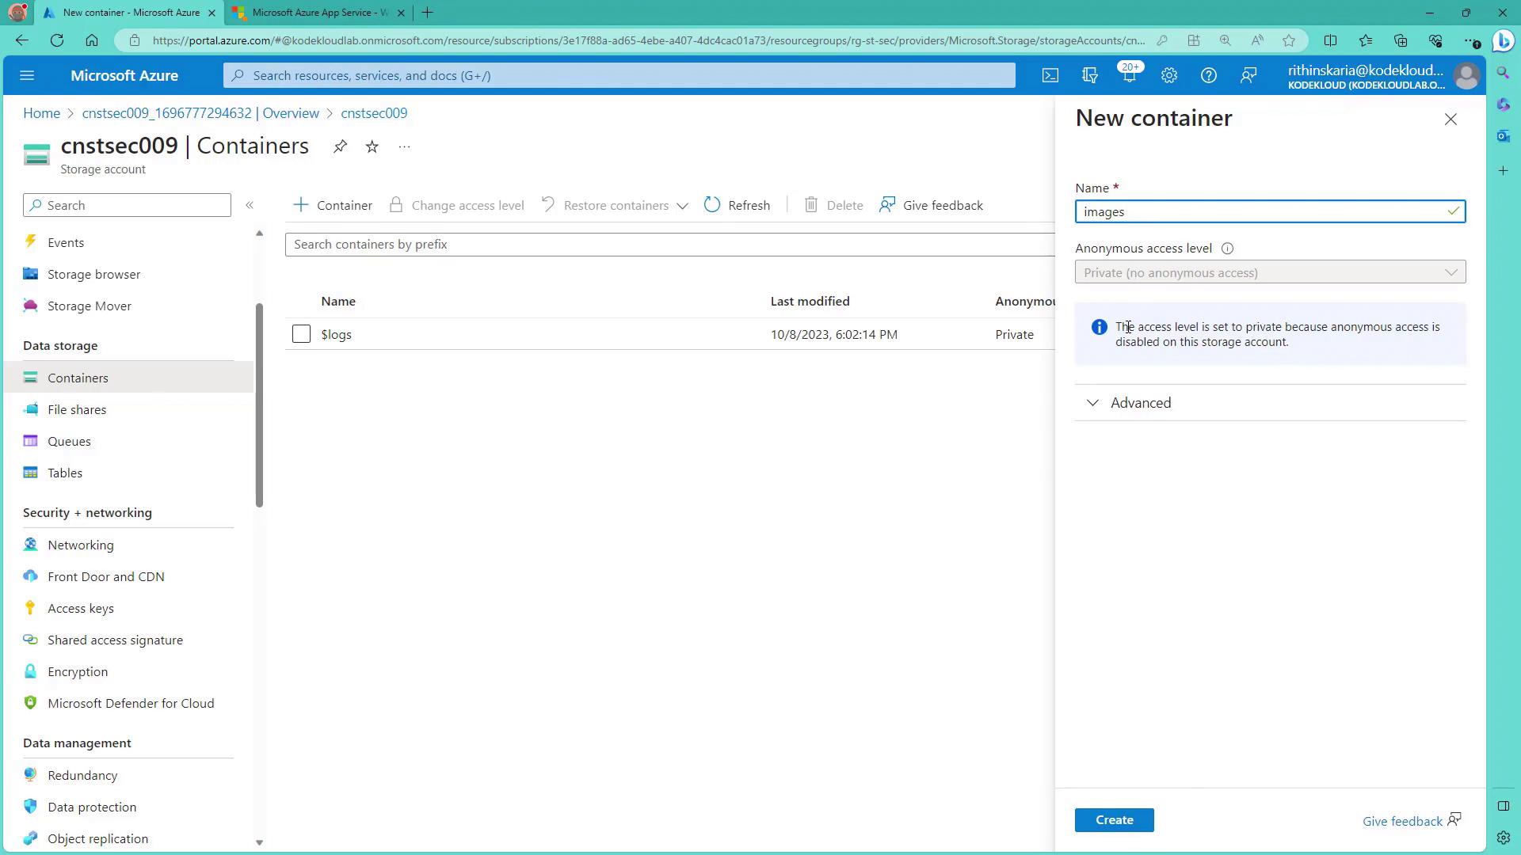The height and width of the screenshot is (855, 1521).
Task: Click the info icon beside Anonymous access level
Action: [1227, 249]
